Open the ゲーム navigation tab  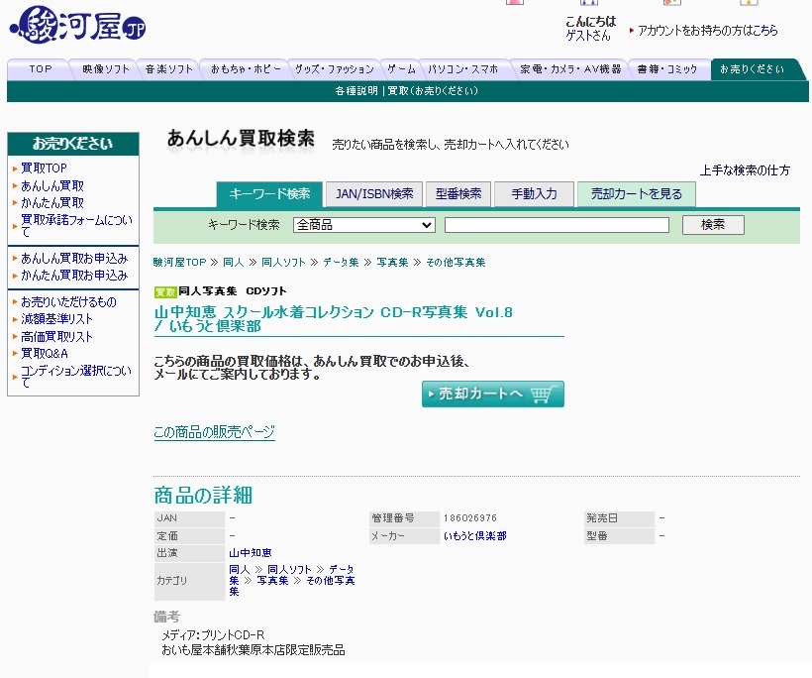(x=401, y=69)
